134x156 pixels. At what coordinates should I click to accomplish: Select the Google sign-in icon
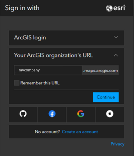tap(81, 114)
